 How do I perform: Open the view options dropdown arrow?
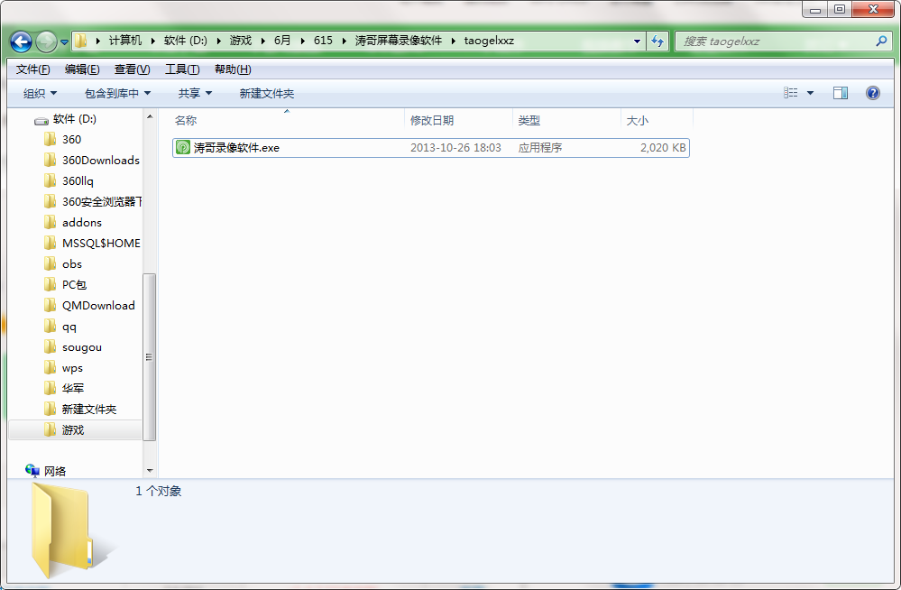[810, 93]
